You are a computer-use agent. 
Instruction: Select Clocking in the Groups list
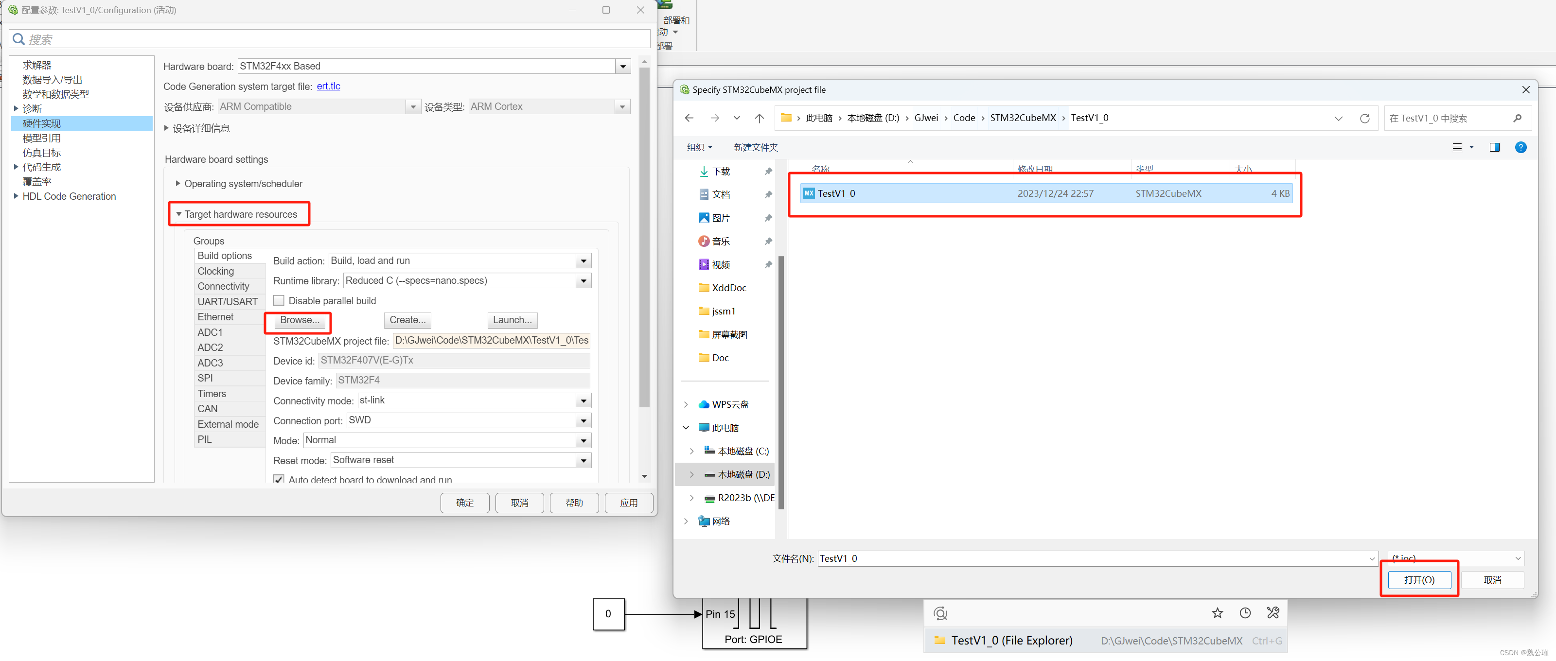pyautogui.click(x=215, y=271)
